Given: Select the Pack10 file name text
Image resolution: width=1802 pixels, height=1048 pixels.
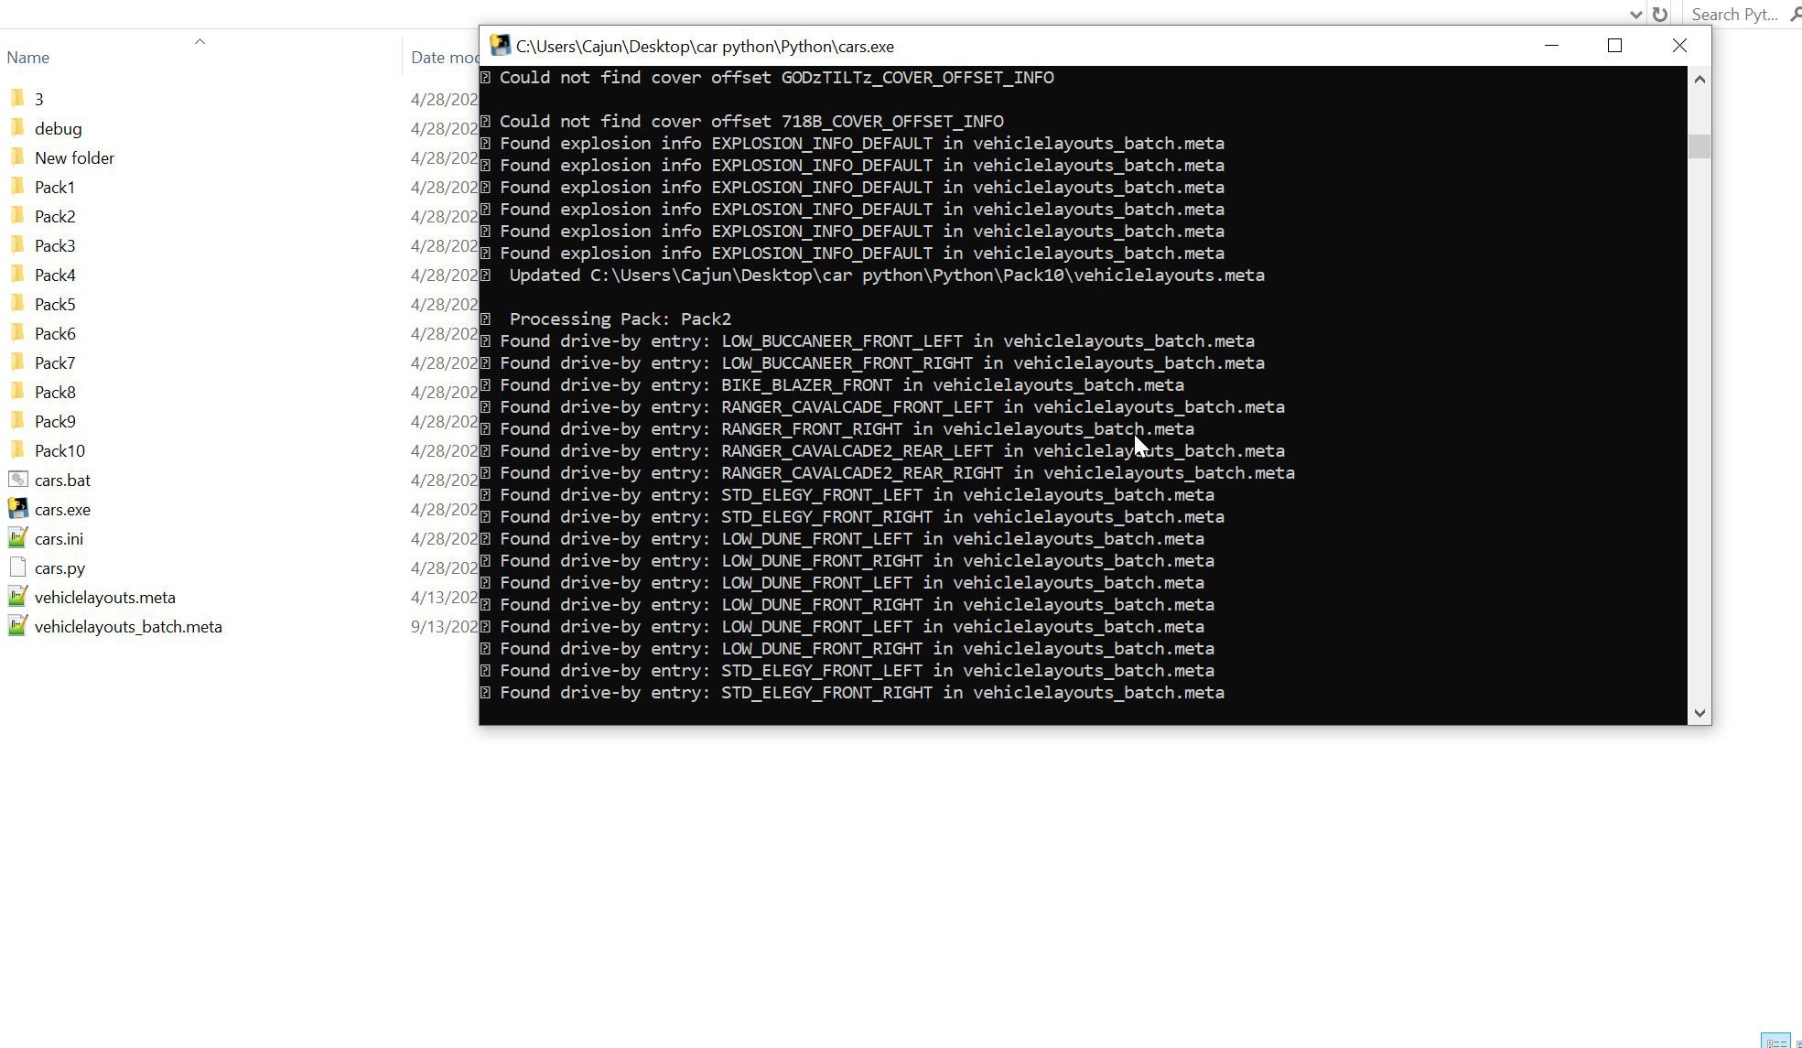Looking at the screenshot, I should (x=59, y=450).
